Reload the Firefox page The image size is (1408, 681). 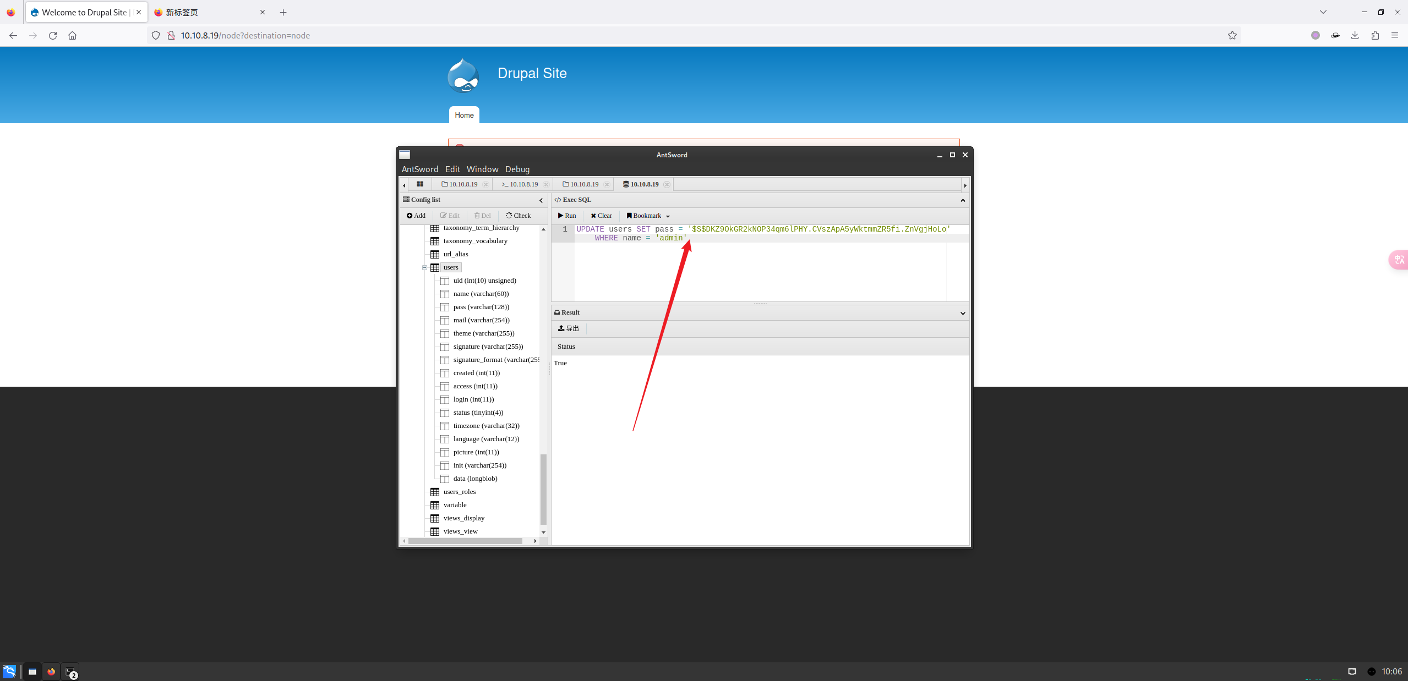pos(53,35)
